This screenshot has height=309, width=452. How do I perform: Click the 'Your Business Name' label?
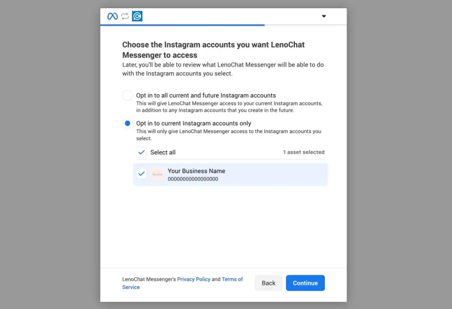tap(197, 171)
